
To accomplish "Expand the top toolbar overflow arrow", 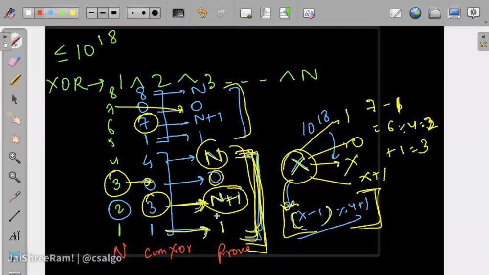I will 486,22.
